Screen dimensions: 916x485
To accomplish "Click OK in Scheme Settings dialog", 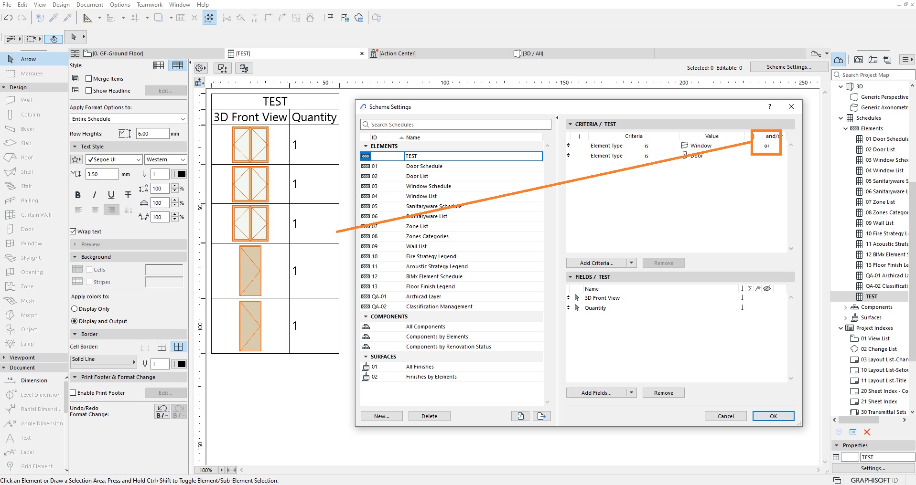I will tap(773, 416).
